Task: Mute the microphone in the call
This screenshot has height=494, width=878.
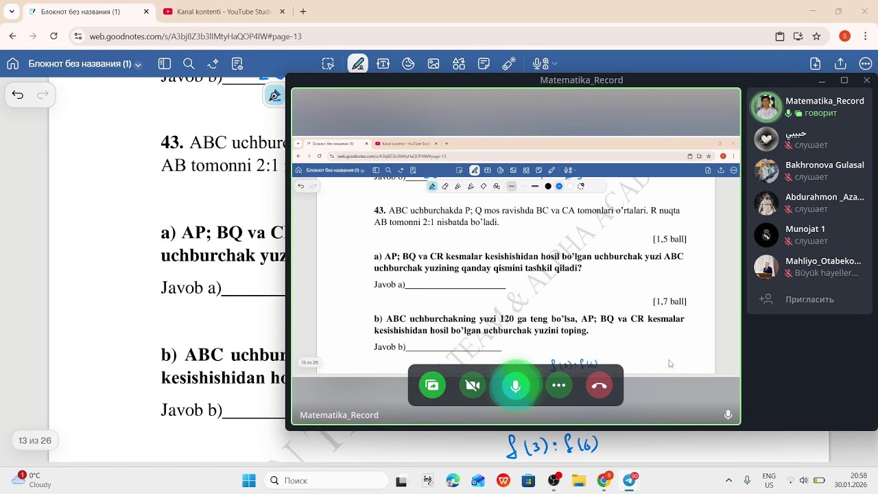Action: pos(516,386)
